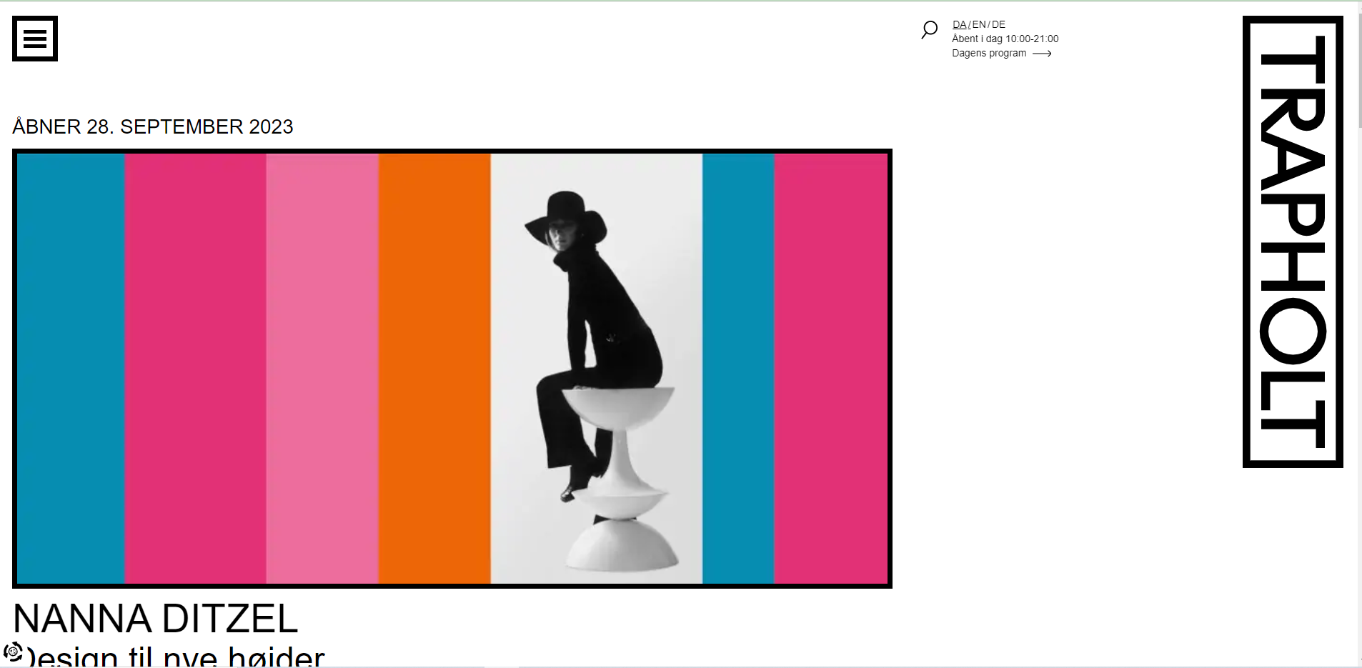Open the Nanna Ditzel exhibition image

pyautogui.click(x=452, y=369)
